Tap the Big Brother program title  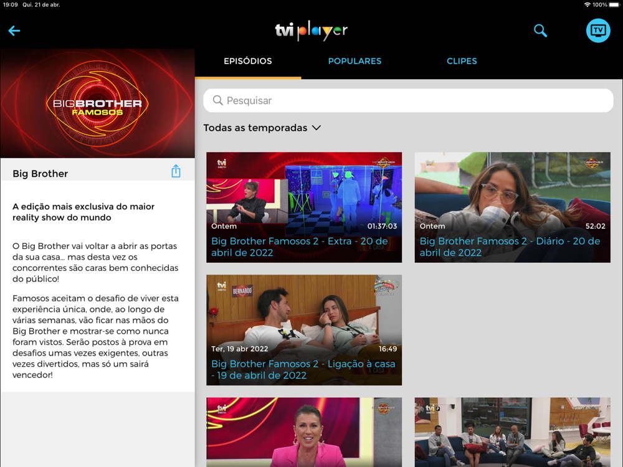(40, 174)
